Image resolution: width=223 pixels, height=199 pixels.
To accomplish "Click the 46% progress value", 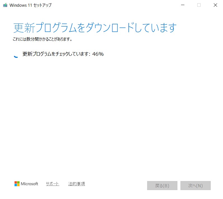I will pyautogui.click(x=98, y=54).
